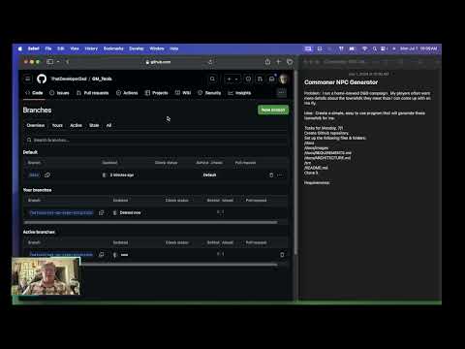Screen dimensions: 465x349
Task: Open the branch link under Your branches
Action: (61, 212)
